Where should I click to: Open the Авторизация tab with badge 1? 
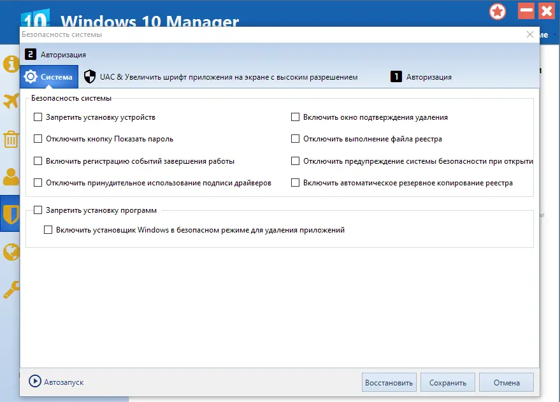(x=421, y=76)
